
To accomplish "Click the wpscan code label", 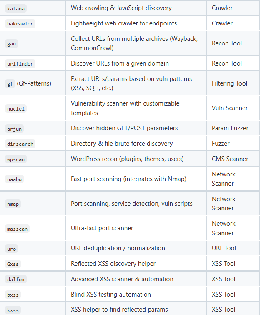I will tap(16, 159).
